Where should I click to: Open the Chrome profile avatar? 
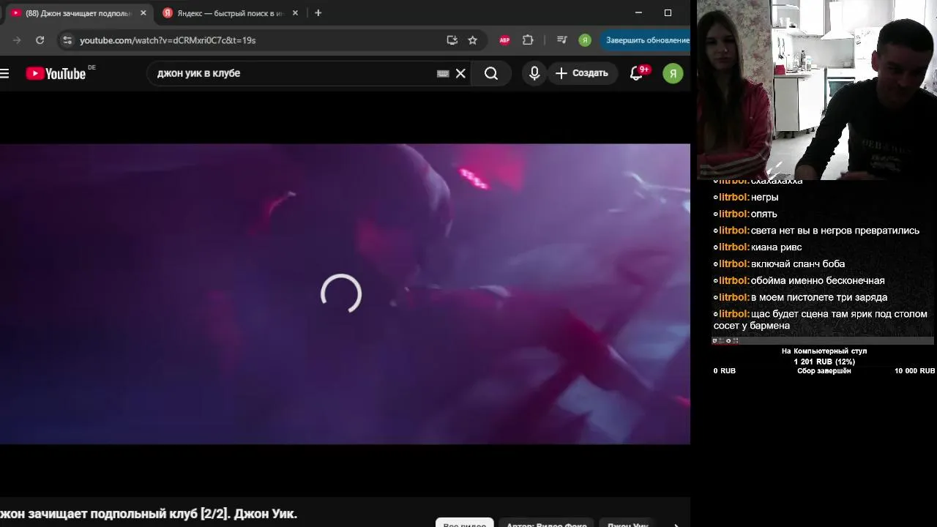click(x=585, y=40)
